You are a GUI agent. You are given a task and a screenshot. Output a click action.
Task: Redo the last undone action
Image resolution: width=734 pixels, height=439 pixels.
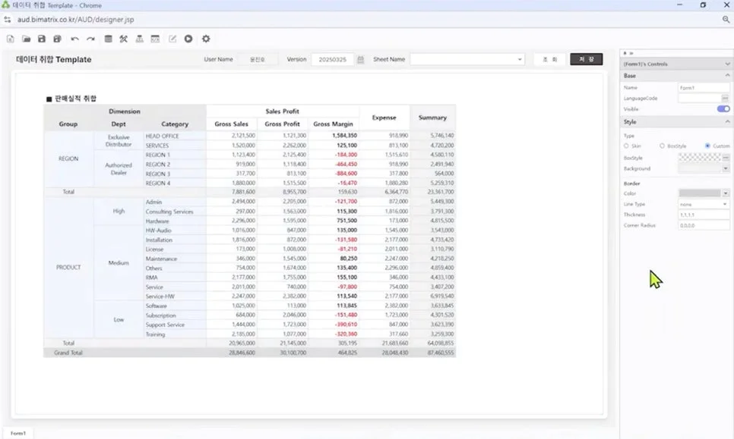tap(90, 39)
